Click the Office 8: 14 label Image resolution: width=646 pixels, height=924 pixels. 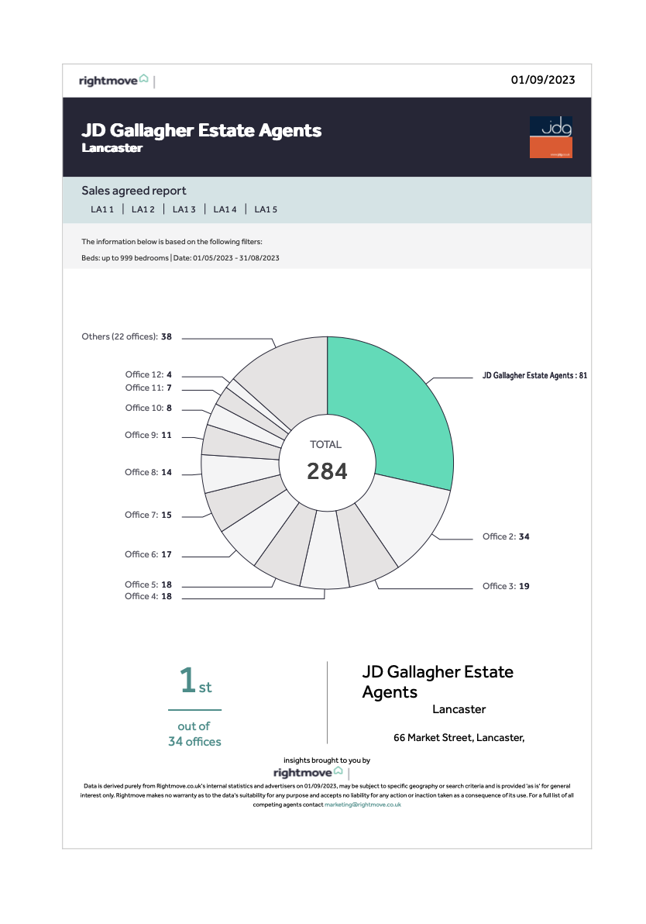[148, 472]
